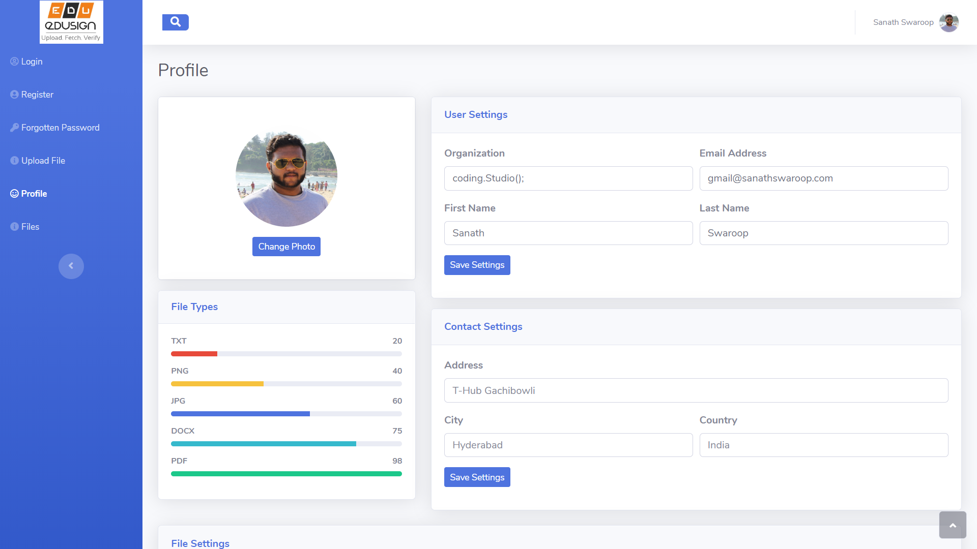The height and width of the screenshot is (549, 977).
Task: Go to Forgotten Password page
Action: point(60,128)
